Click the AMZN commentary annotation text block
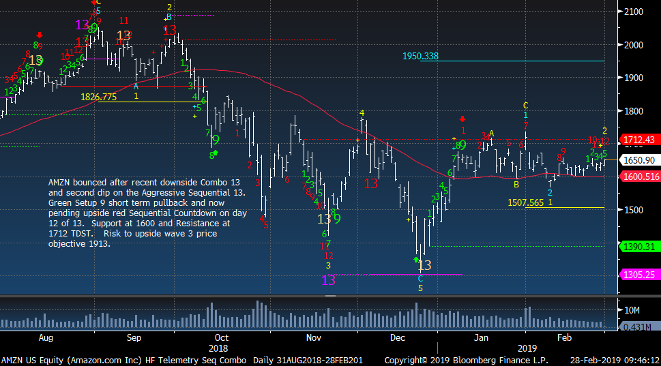Screen dimensions: 661x366 click(147, 213)
